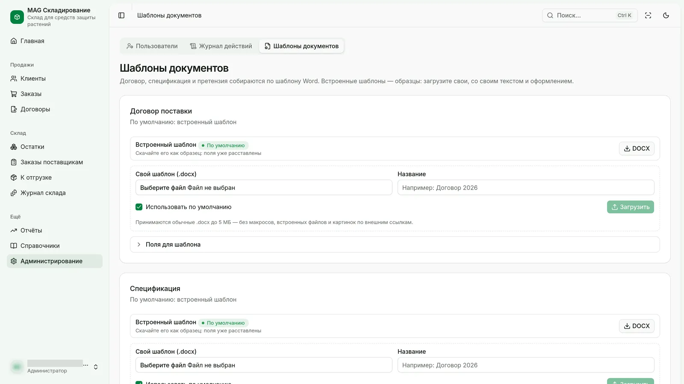Click the Договор поставки section heading

click(161, 111)
